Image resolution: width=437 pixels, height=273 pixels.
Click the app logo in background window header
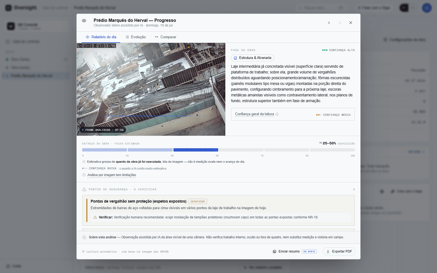point(9,8)
